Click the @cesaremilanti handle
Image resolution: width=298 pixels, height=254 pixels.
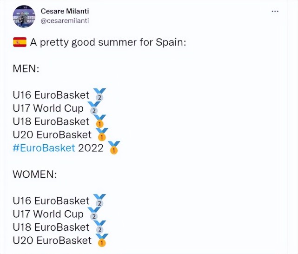[65, 20]
